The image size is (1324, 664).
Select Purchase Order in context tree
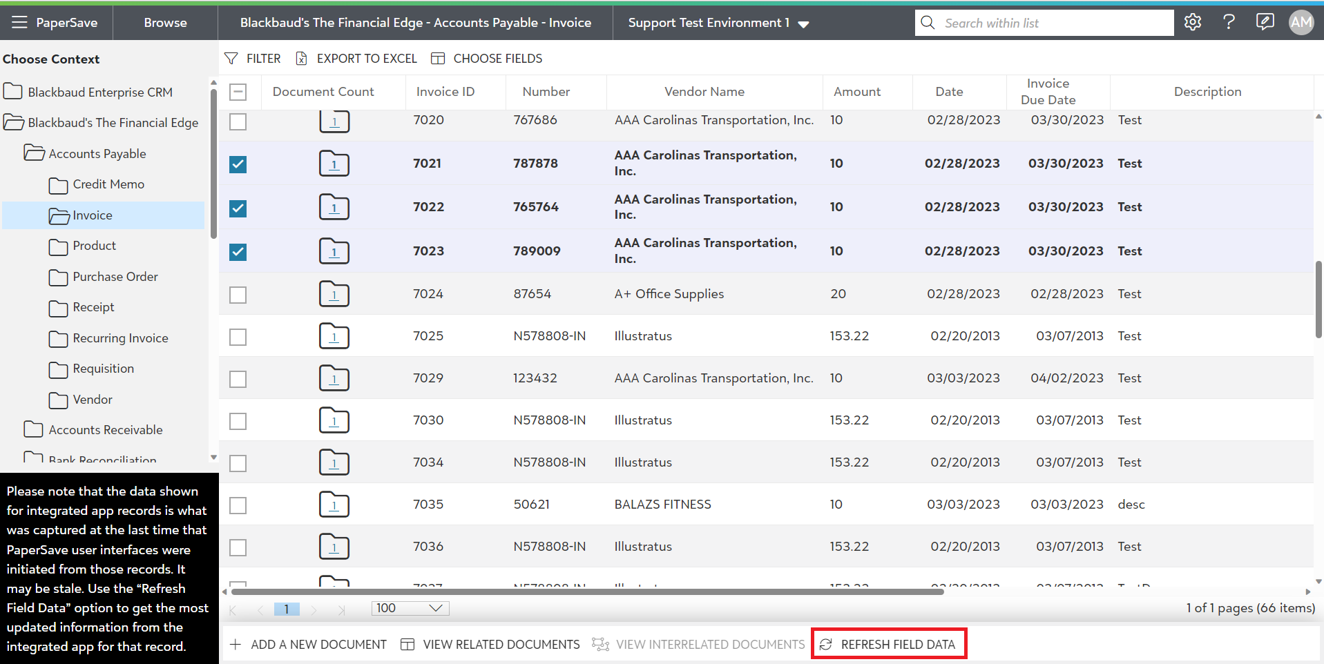(115, 277)
